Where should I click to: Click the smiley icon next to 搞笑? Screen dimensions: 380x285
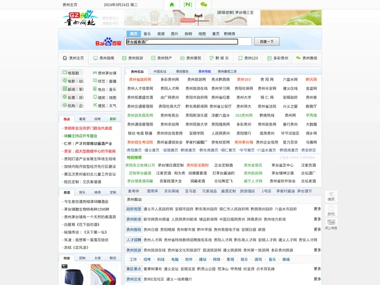pyautogui.click(x=95, y=97)
